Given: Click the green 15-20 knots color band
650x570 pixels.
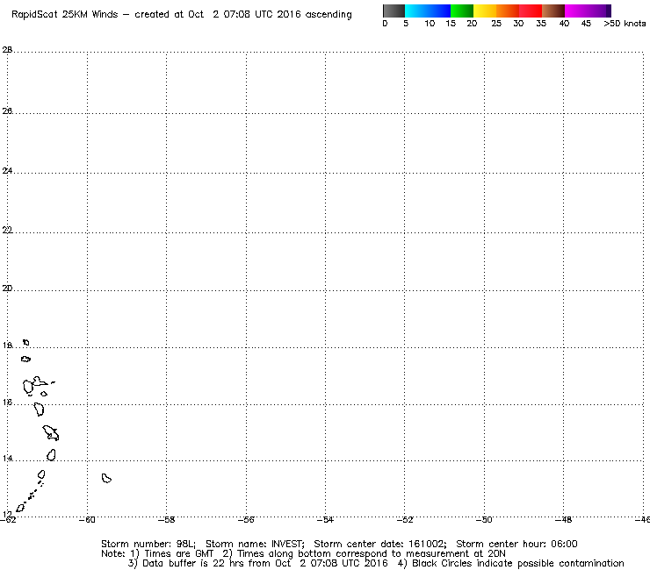Looking at the screenshot, I should click(x=462, y=11).
